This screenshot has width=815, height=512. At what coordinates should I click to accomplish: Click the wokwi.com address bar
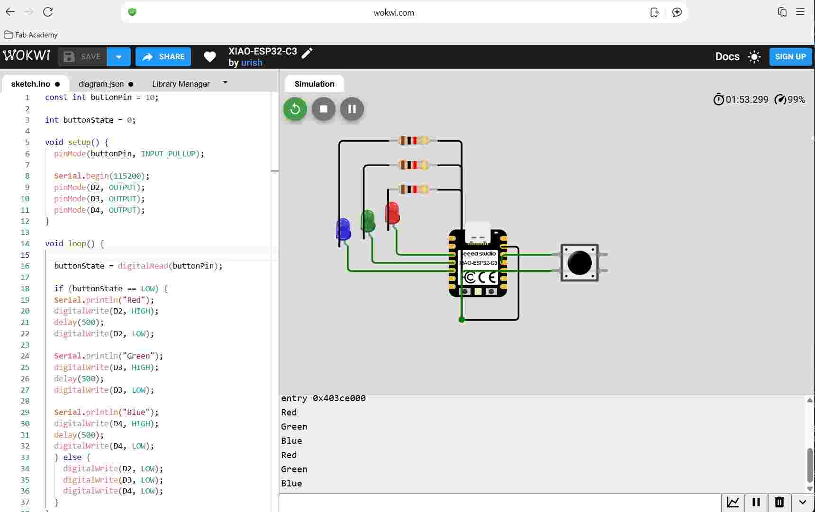click(394, 13)
